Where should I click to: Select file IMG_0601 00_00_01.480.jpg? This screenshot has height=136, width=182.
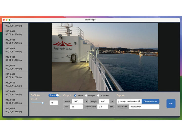click(x=16, y=67)
